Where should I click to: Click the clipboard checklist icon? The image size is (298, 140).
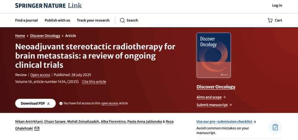coord(275,127)
